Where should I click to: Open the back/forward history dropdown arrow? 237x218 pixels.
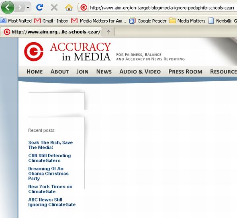(x=28, y=7)
